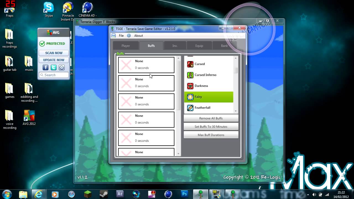Select the third None buff slot

146,101
